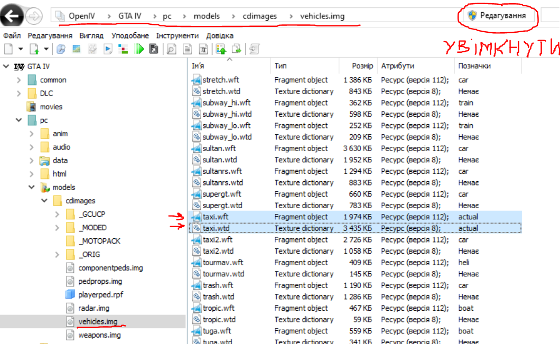Jump to GTA IV in the breadcrumb path
Screen dimensions: 560x344
coord(130,16)
